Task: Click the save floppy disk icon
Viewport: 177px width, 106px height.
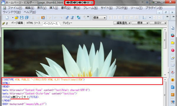Action: click(22, 18)
